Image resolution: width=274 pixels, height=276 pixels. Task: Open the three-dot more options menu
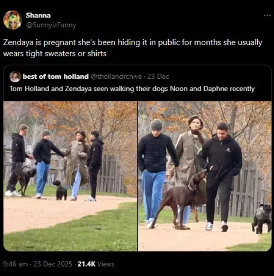click(x=267, y=16)
